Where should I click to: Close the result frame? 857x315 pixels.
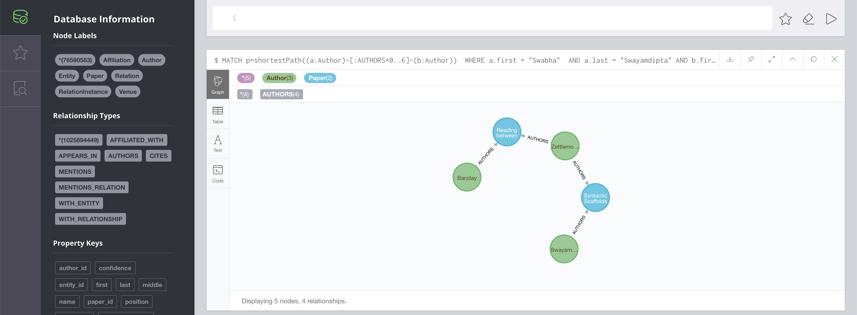click(834, 59)
